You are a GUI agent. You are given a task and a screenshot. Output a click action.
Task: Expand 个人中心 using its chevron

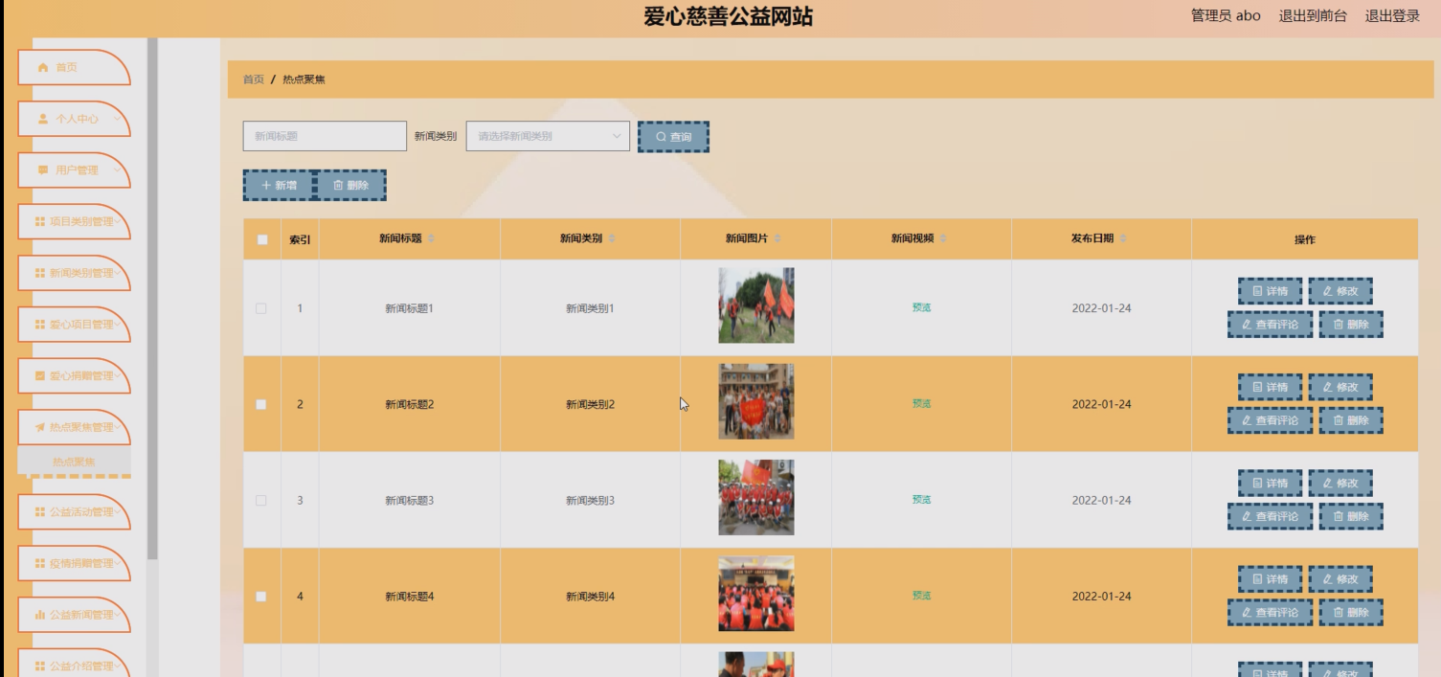[117, 119]
